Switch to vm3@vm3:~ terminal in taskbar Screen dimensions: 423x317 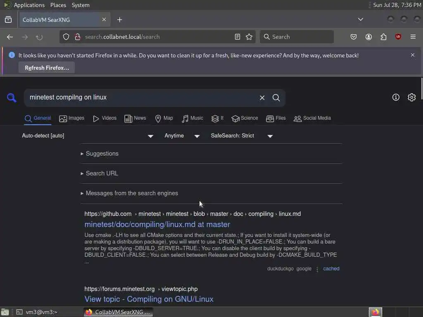(x=49, y=312)
